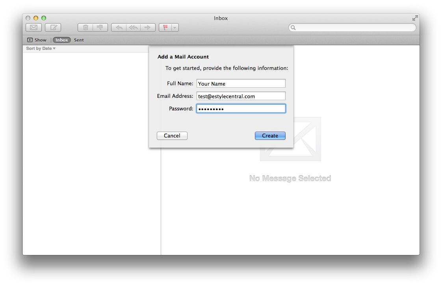Screen dimensions: 442x286
Task: Click the Reply All double-arrow icon
Action: pos(133,27)
